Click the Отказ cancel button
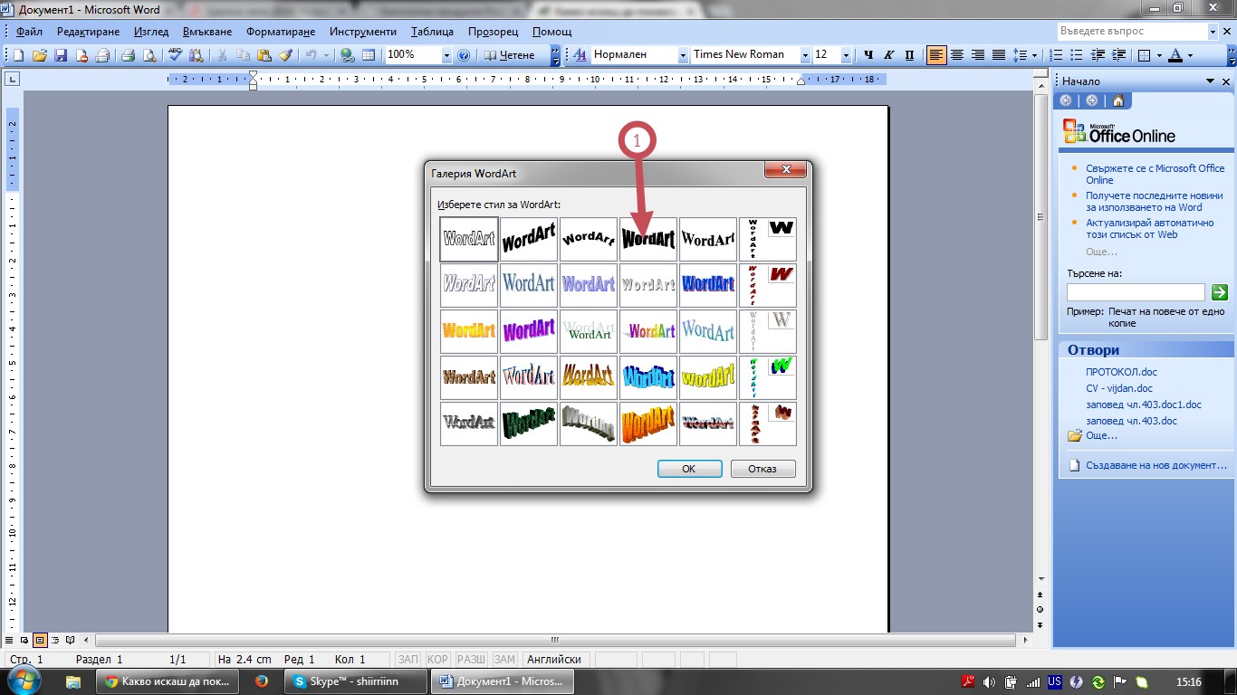The height and width of the screenshot is (695, 1237). click(x=763, y=469)
